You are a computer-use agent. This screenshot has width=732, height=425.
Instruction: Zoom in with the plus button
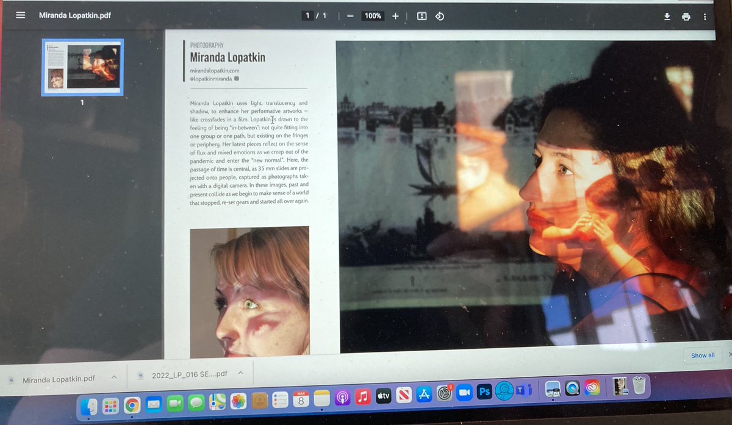(395, 16)
